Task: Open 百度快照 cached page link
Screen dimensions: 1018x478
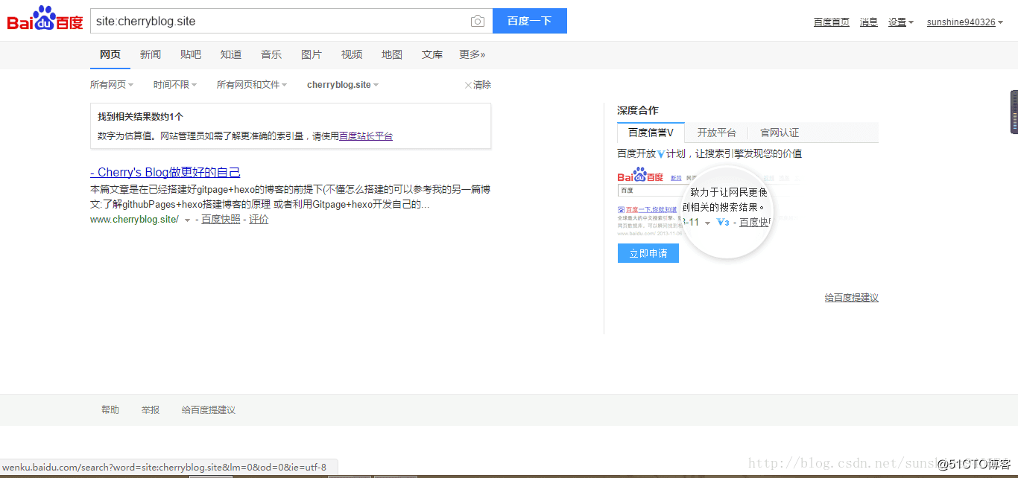Action: [x=221, y=220]
